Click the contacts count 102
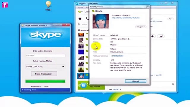This screenshot has height=107, width=190. (x=112, y=60)
